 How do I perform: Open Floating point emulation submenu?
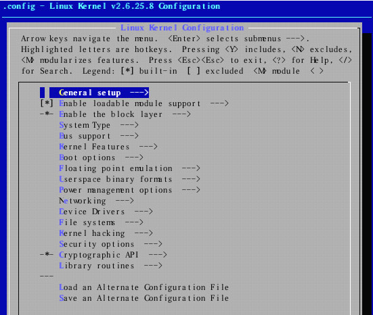pos(129,168)
